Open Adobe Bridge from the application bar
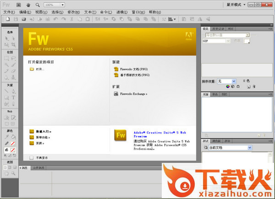This screenshot has height=199, width=275. click(x=19, y=5)
